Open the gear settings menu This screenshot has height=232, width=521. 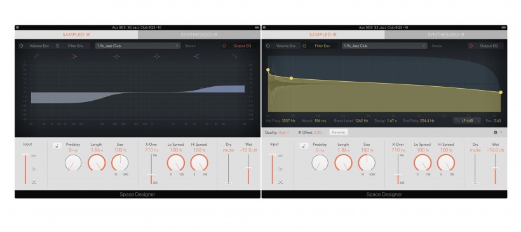point(496,132)
